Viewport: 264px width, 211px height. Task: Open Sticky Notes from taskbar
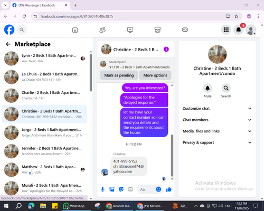(54, 206)
